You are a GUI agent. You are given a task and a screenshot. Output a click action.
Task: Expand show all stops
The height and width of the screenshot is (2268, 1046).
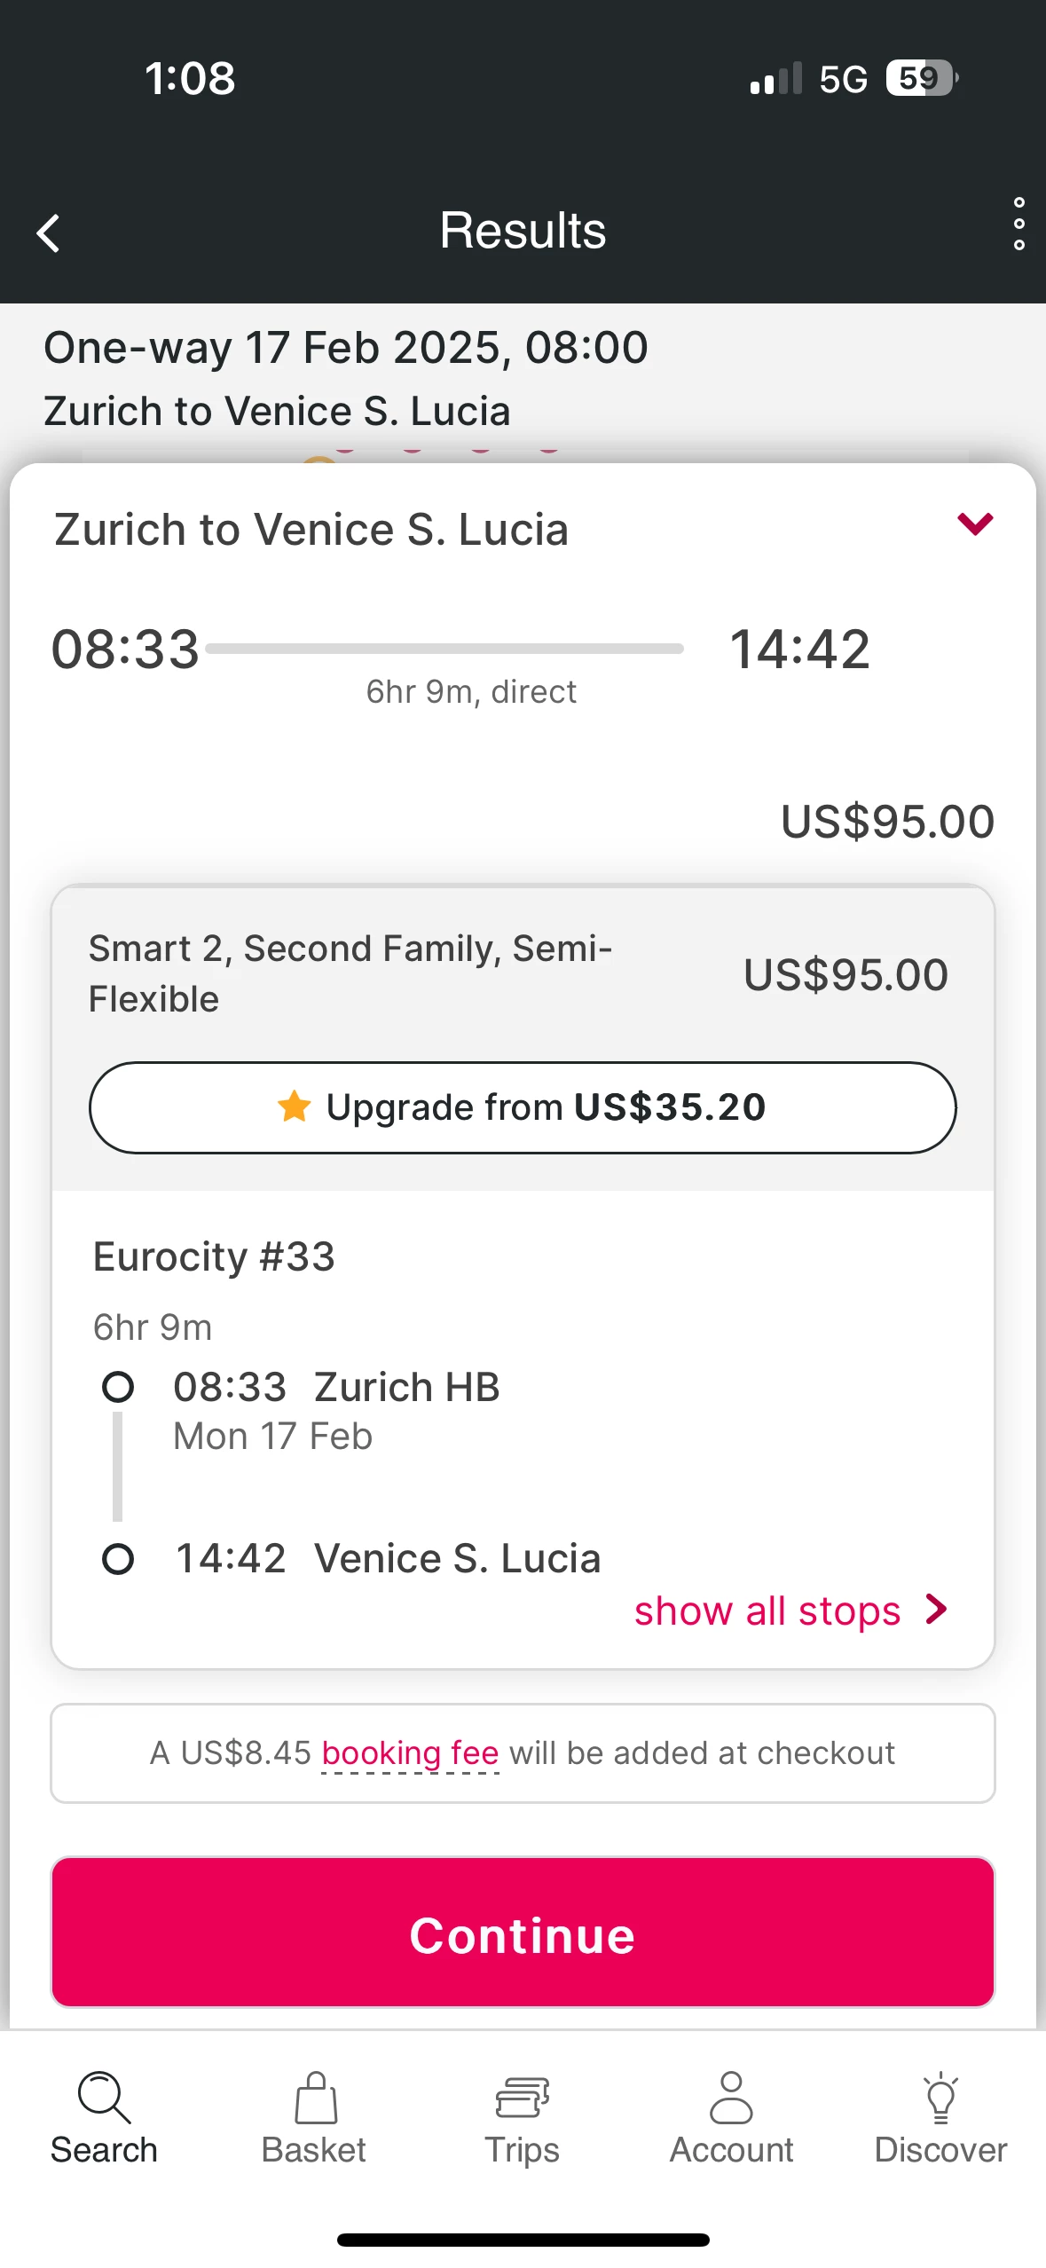click(x=767, y=1610)
